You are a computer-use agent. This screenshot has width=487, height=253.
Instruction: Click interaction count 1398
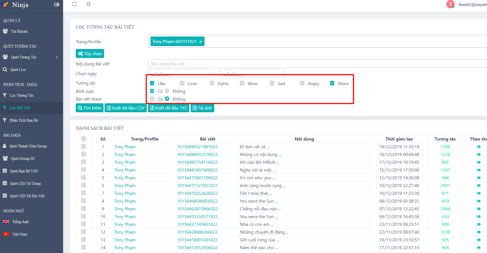click(445, 147)
